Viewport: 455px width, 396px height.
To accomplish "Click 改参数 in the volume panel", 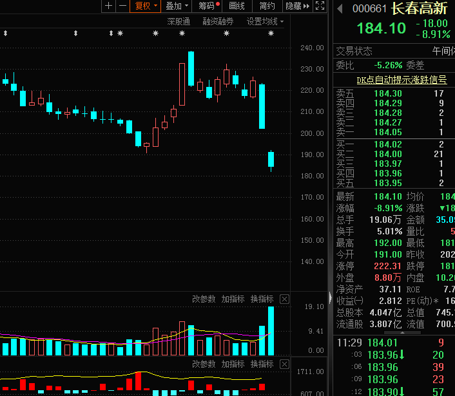I will pos(204,299).
